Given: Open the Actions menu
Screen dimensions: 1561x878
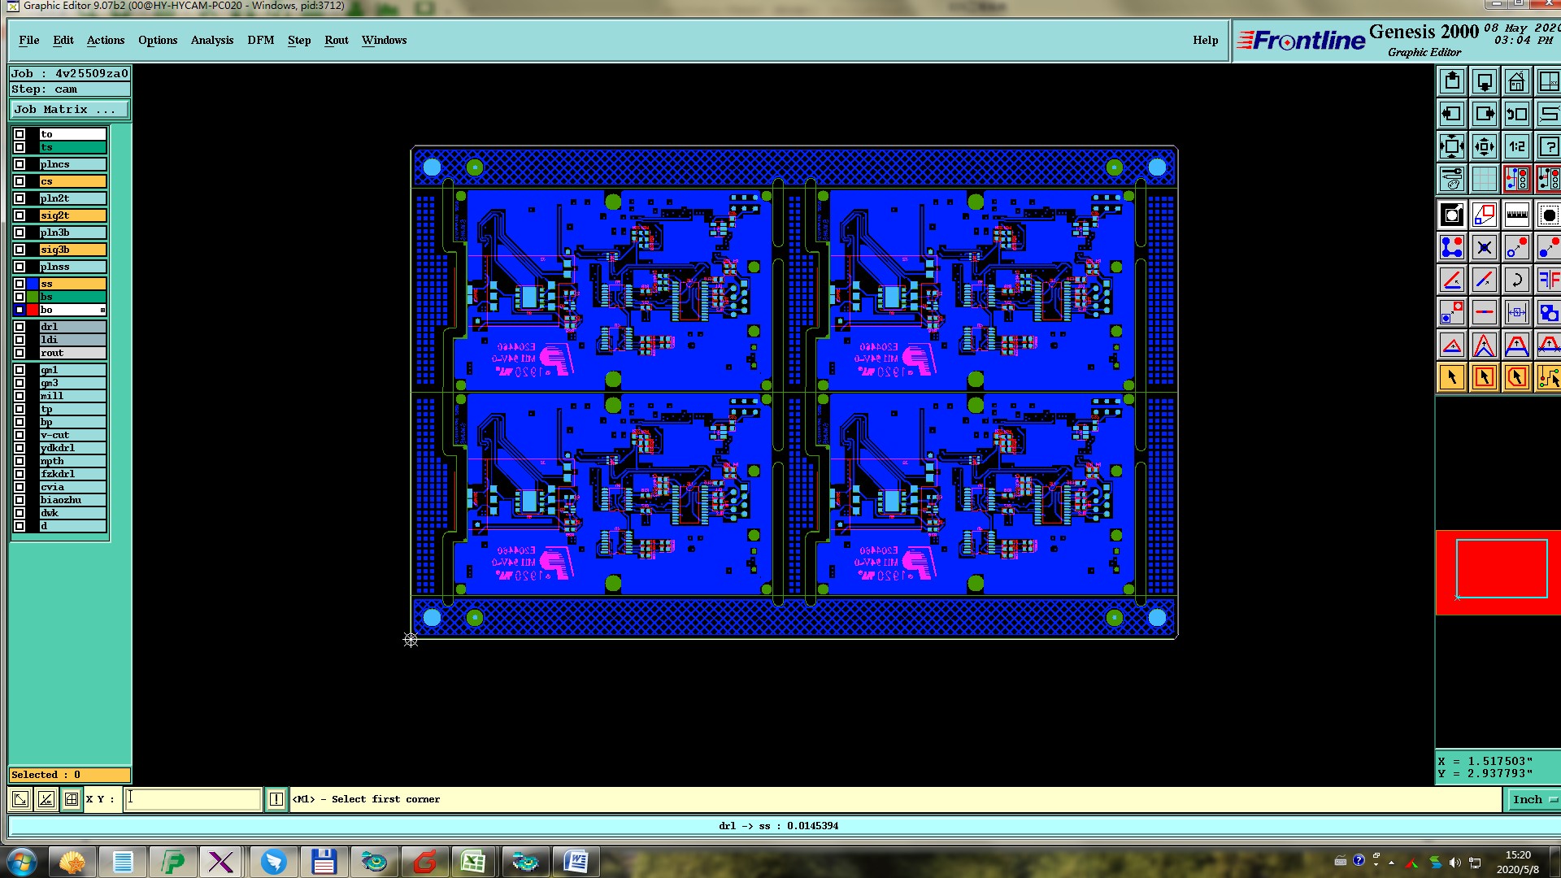Looking at the screenshot, I should (106, 40).
